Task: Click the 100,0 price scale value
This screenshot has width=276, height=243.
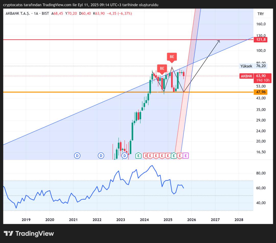Action: [x=261, y=50]
